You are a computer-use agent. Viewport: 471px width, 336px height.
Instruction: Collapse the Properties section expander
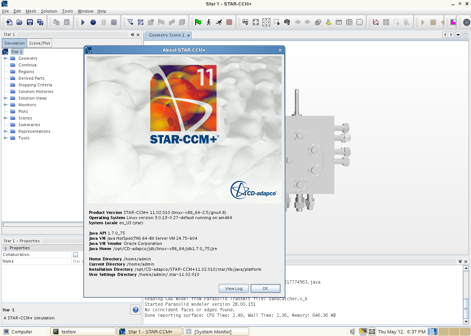click(x=6, y=248)
